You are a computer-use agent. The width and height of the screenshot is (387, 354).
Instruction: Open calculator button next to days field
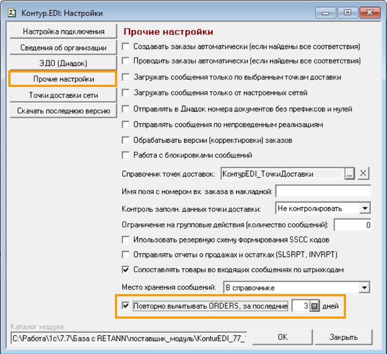pyautogui.click(x=314, y=306)
